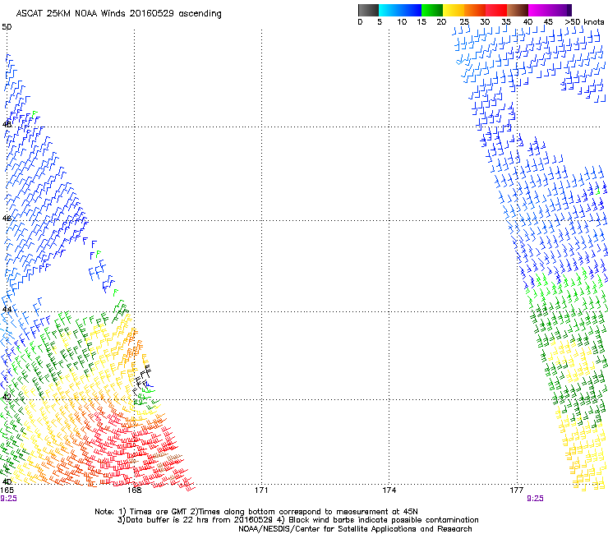
Task: Click the dark purple >50 knots swatch
Action: click(569, 10)
